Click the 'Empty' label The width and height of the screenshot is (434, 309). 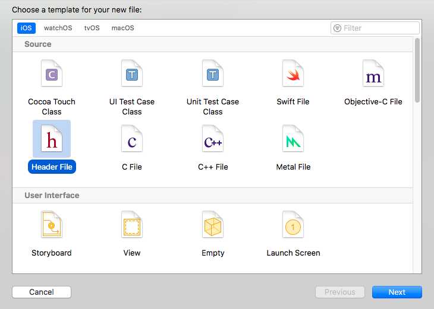pos(213,253)
